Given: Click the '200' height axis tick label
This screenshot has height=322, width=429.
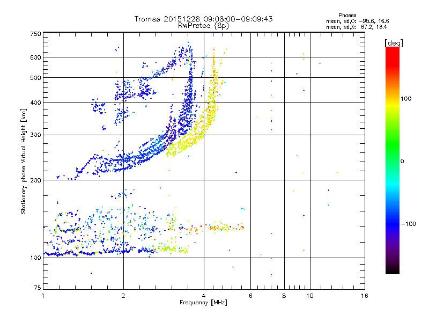Looking at the screenshot, I should click(35, 180).
